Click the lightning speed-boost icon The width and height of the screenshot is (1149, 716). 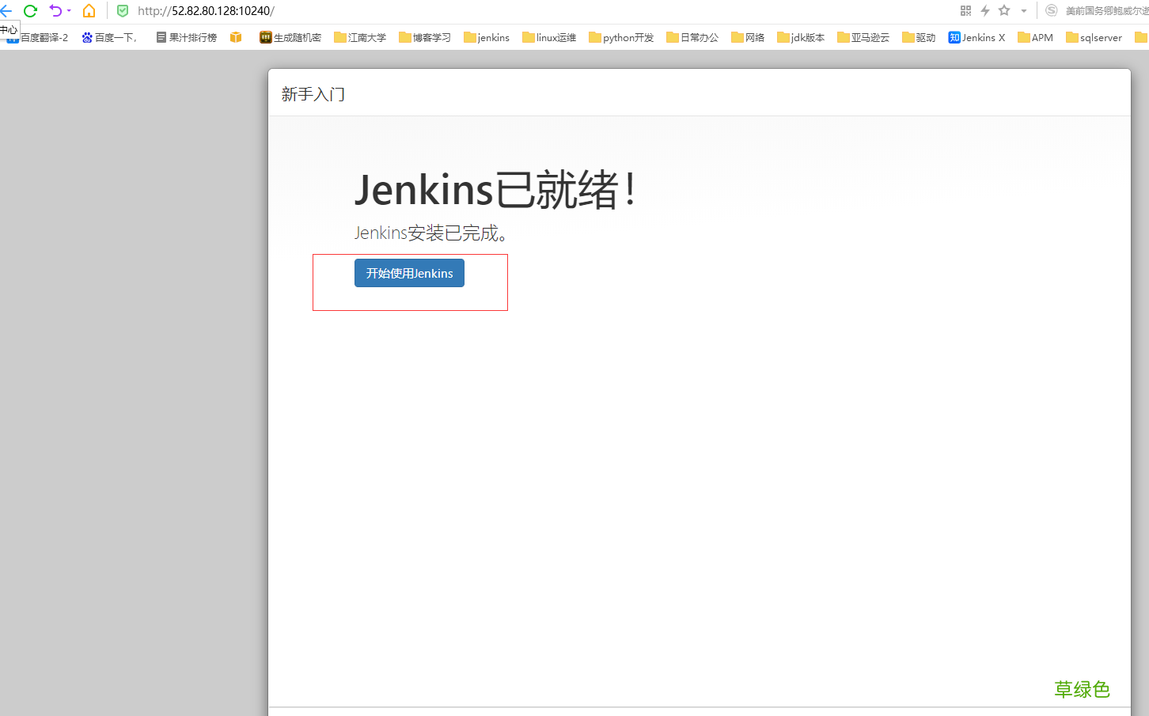(x=984, y=10)
